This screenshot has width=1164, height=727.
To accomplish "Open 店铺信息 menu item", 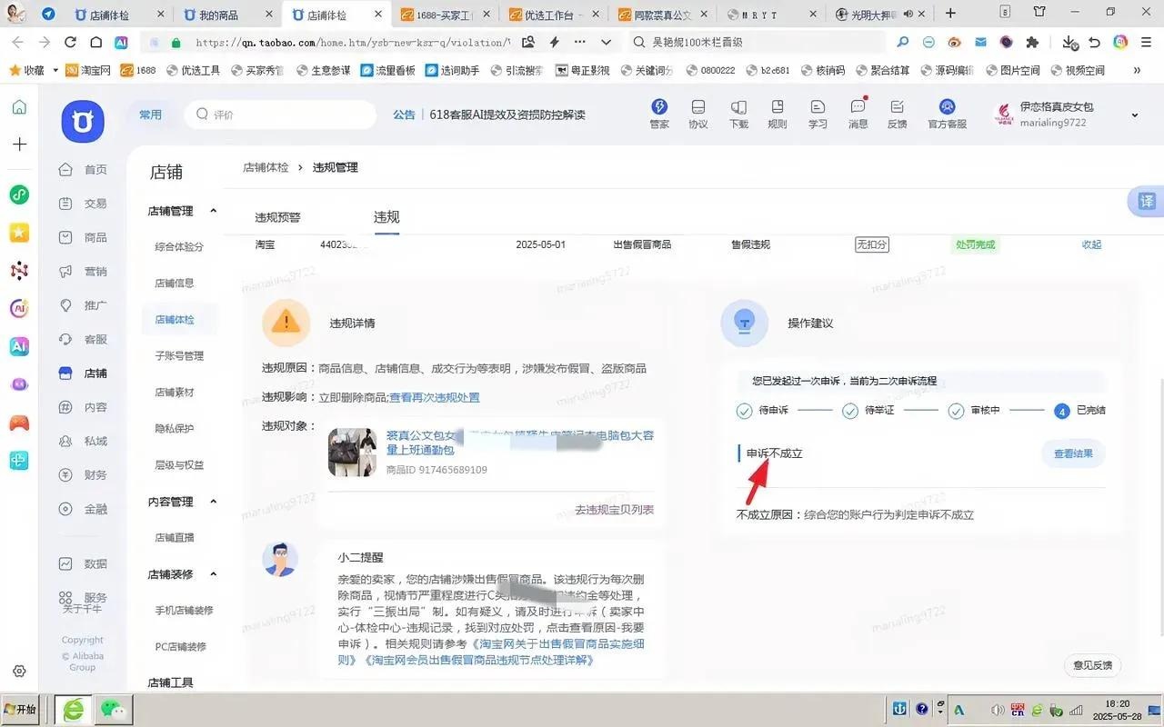I will click(x=175, y=283).
